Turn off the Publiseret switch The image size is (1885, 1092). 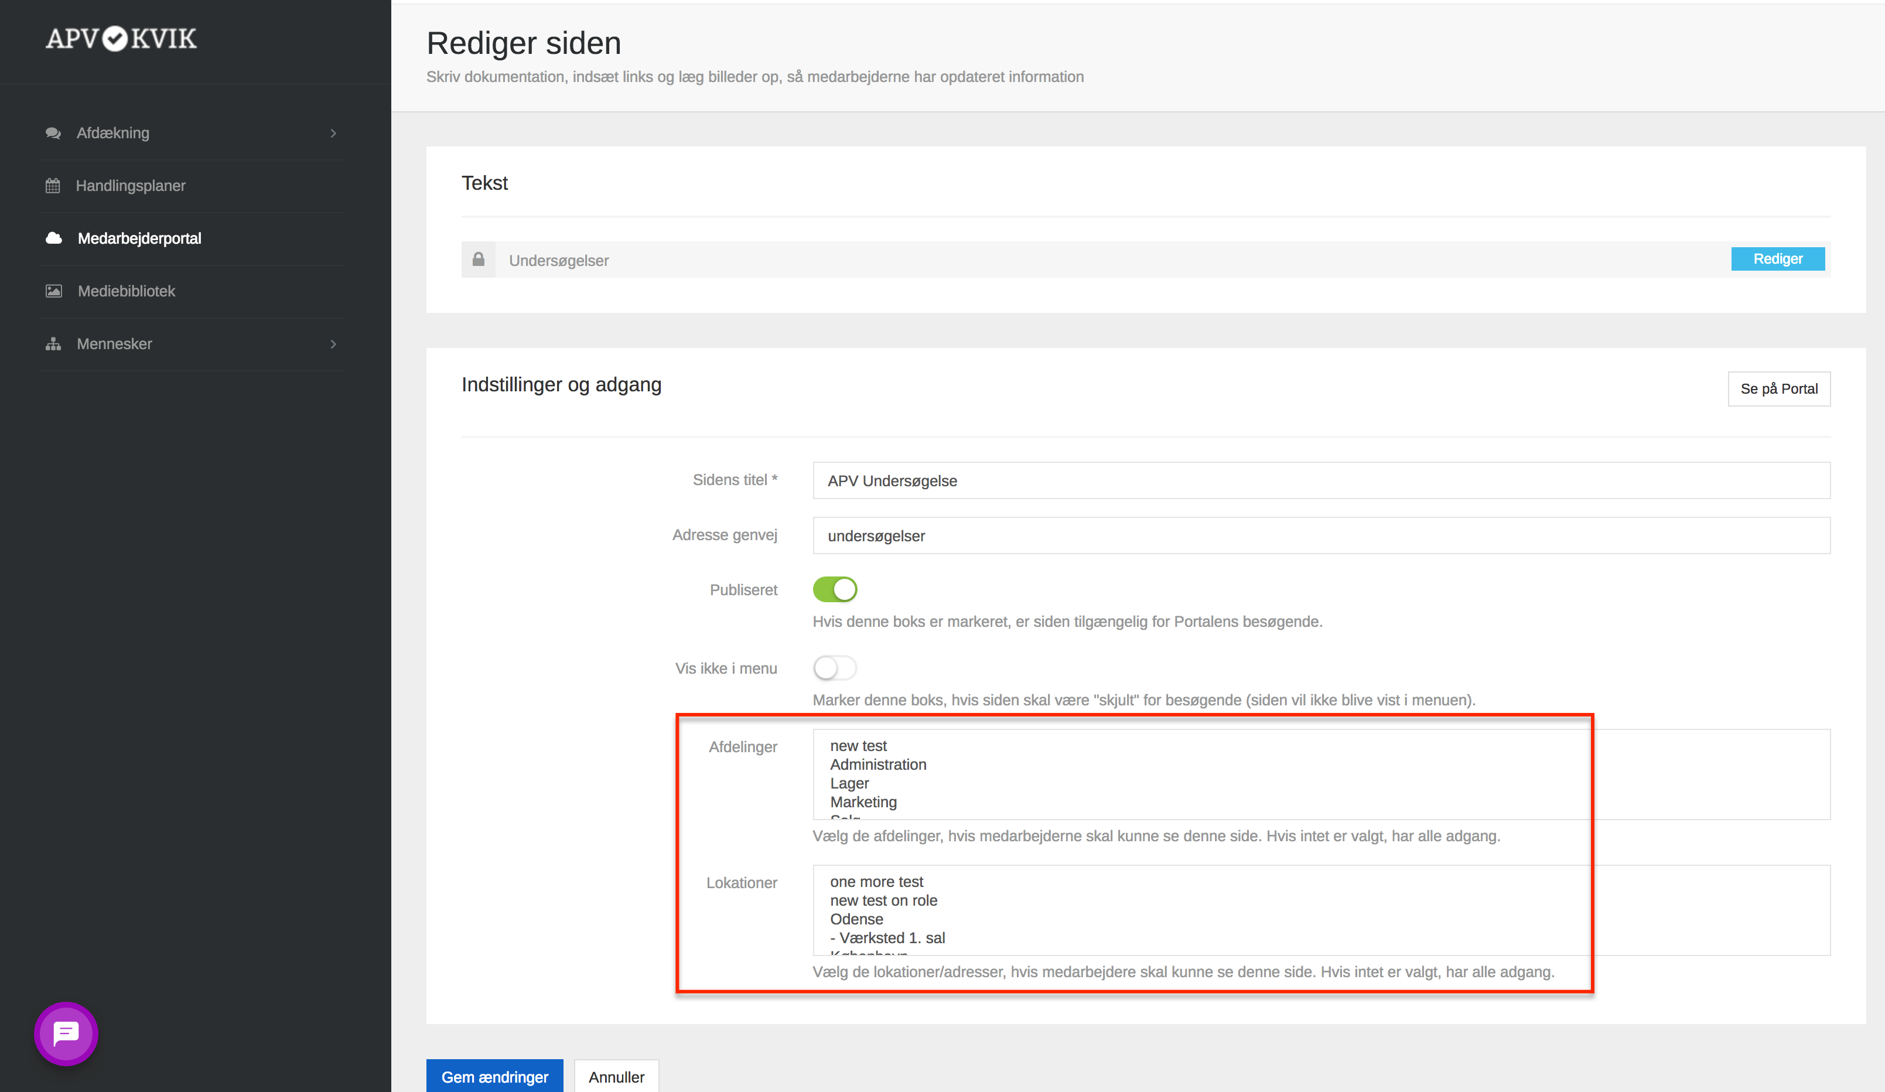pyautogui.click(x=835, y=589)
